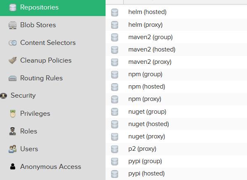Image resolution: width=247 pixels, height=180 pixels.
Task: Click the Content Selectors icon
Action: 13,43
